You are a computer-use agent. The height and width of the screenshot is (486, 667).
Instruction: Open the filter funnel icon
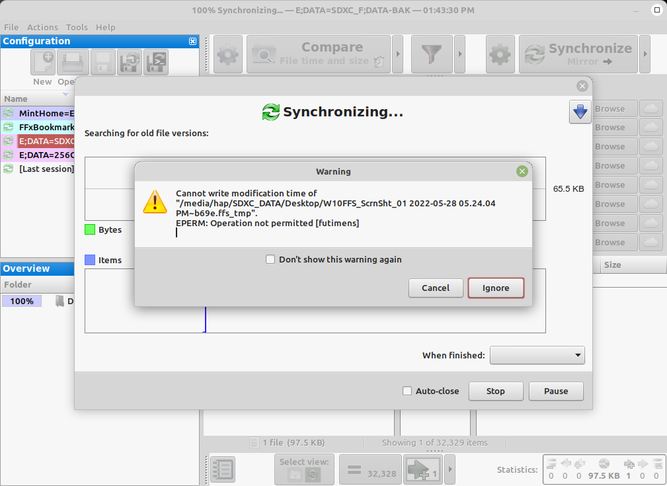432,54
